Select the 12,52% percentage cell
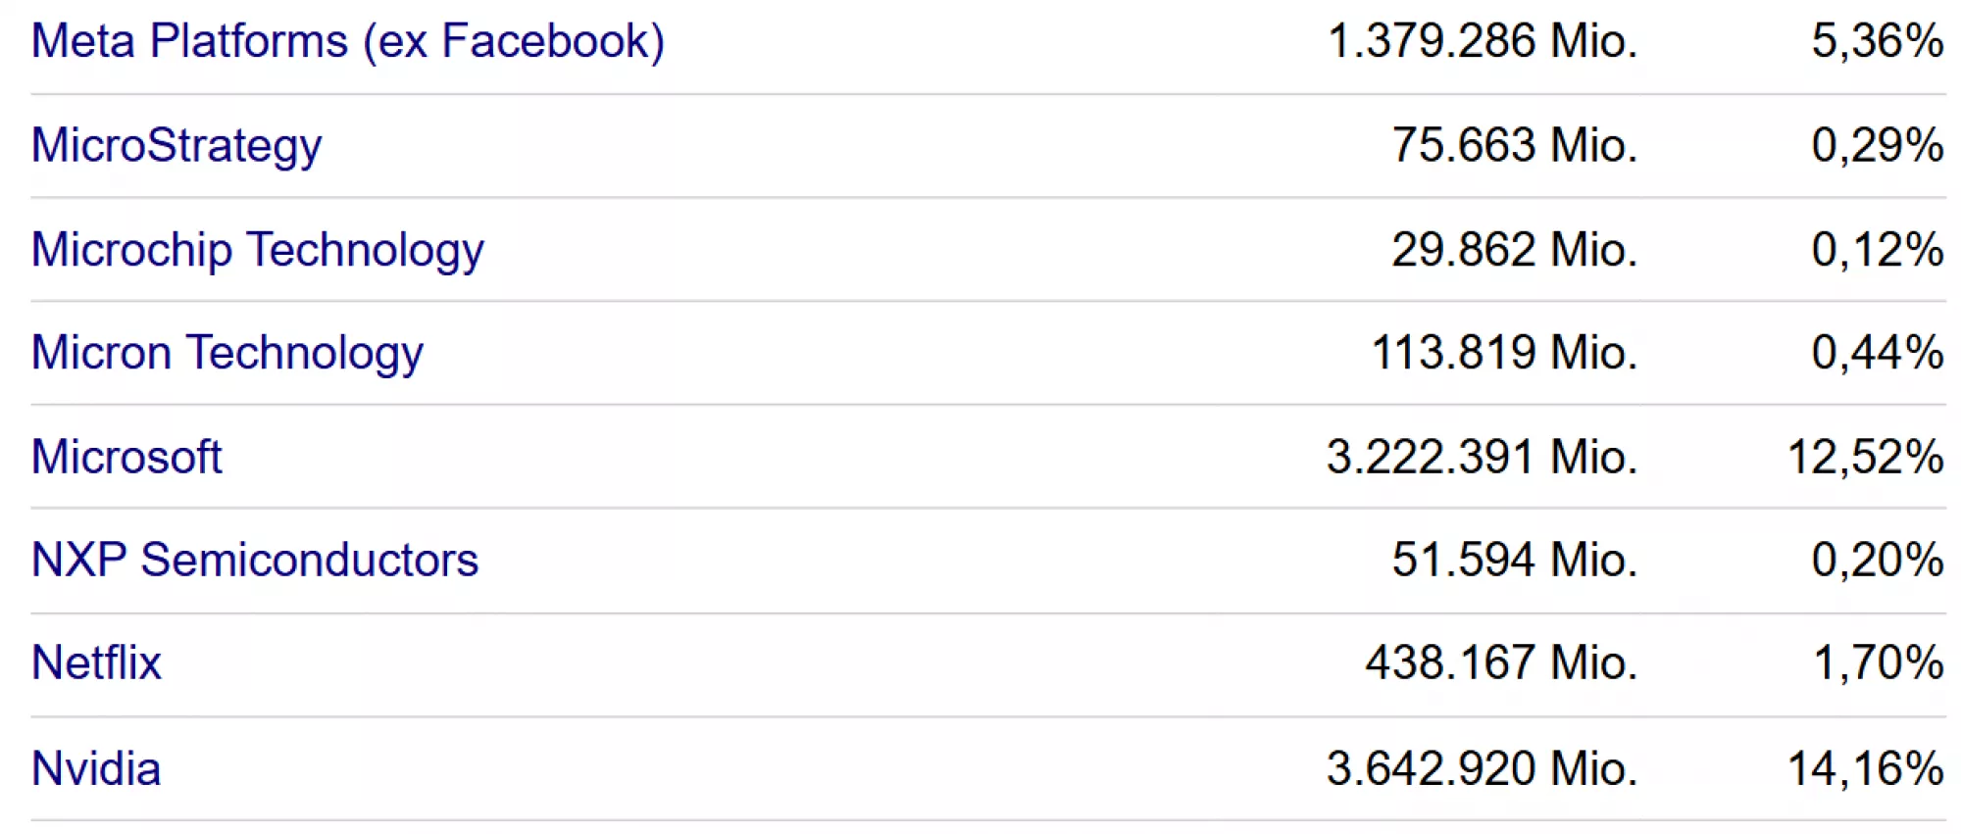This screenshot has height=834, width=1961. point(1865,457)
